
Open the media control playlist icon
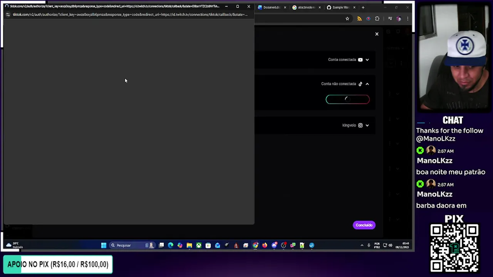pos(390,18)
